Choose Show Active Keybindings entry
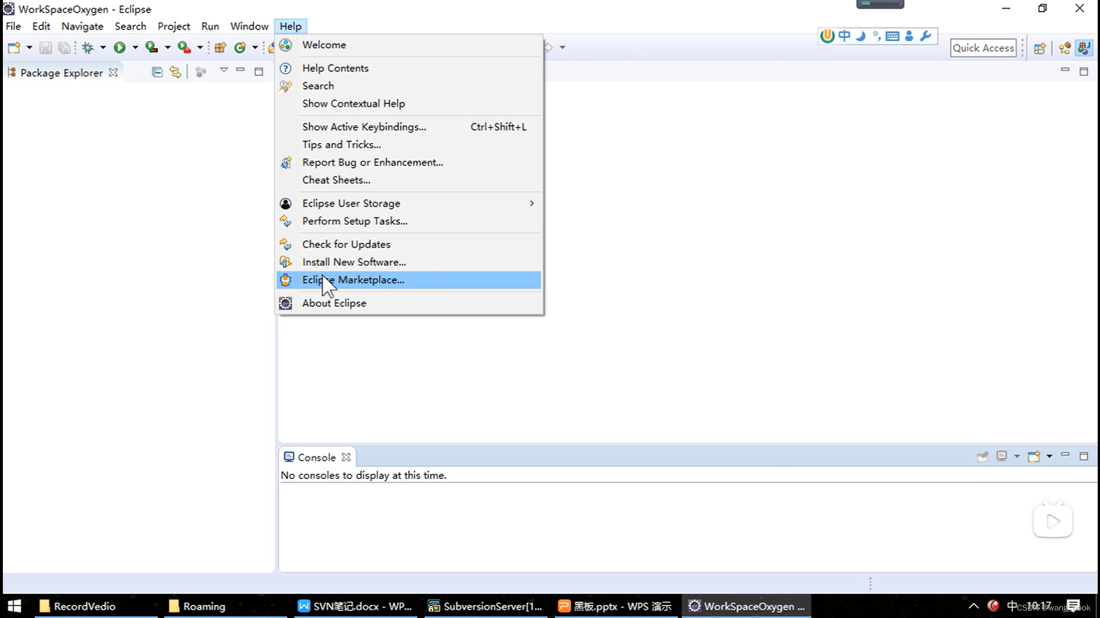Image resolution: width=1100 pixels, height=618 pixels. (409, 127)
